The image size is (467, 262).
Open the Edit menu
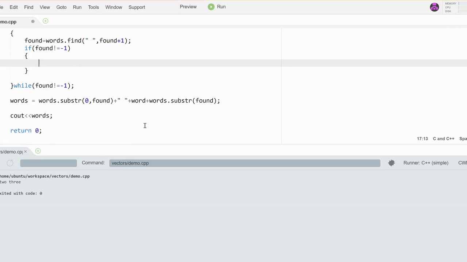[x=13, y=7]
